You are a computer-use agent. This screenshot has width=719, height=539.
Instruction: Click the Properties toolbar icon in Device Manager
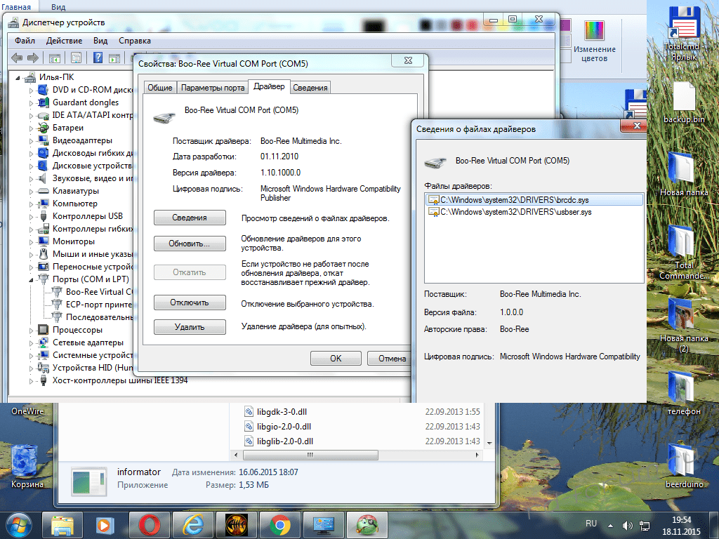click(x=76, y=58)
